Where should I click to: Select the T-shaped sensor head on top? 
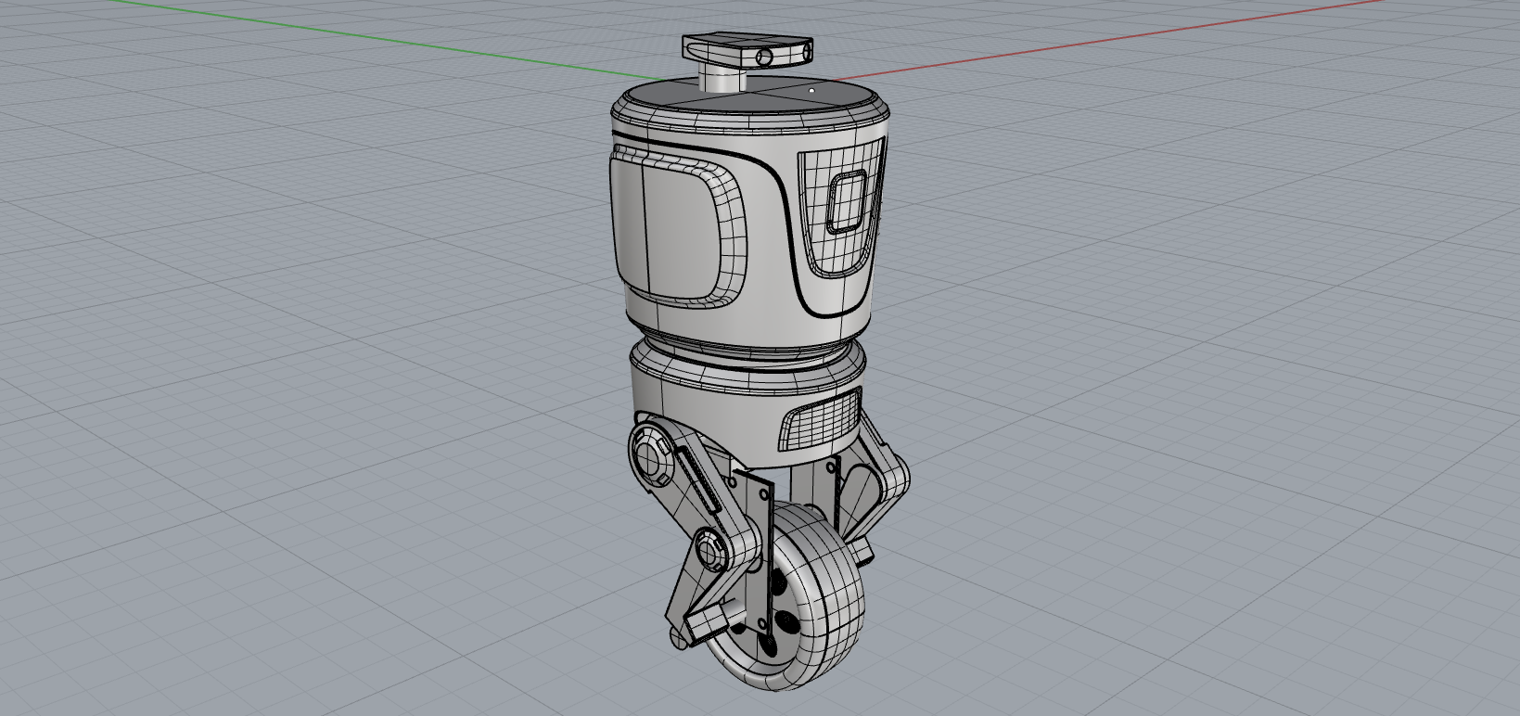click(747, 61)
